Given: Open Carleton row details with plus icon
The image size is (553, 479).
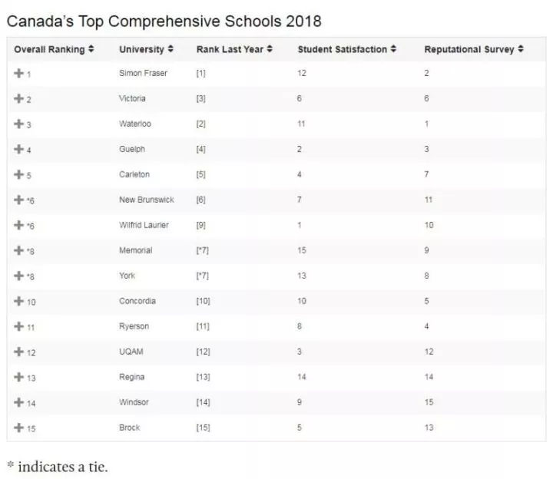Looking at the screenshot, I should point(19,174).
